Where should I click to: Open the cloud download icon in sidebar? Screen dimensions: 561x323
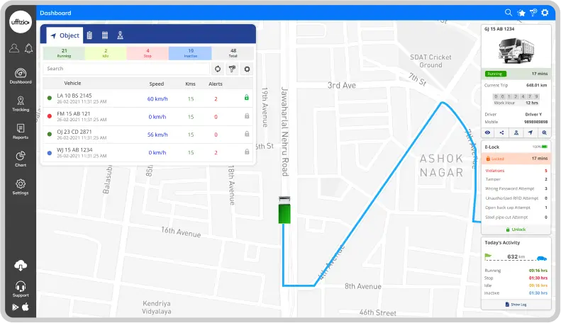[21, 266]
